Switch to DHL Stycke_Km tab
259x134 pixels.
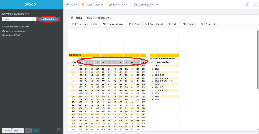(x=209, y=24)
